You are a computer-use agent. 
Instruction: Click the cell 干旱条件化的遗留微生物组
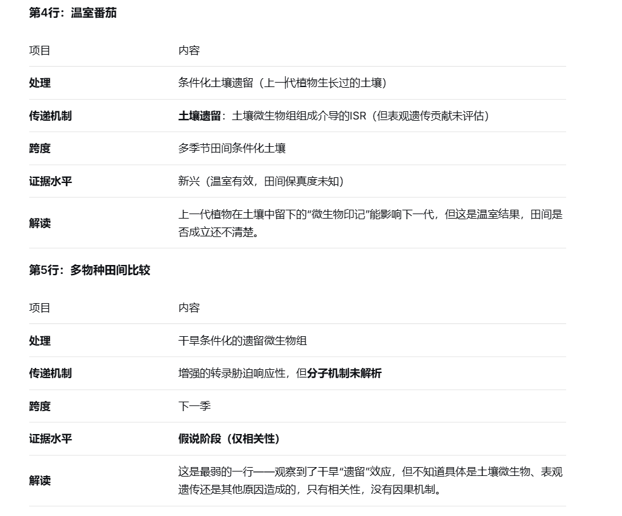[x=242, y=341]
